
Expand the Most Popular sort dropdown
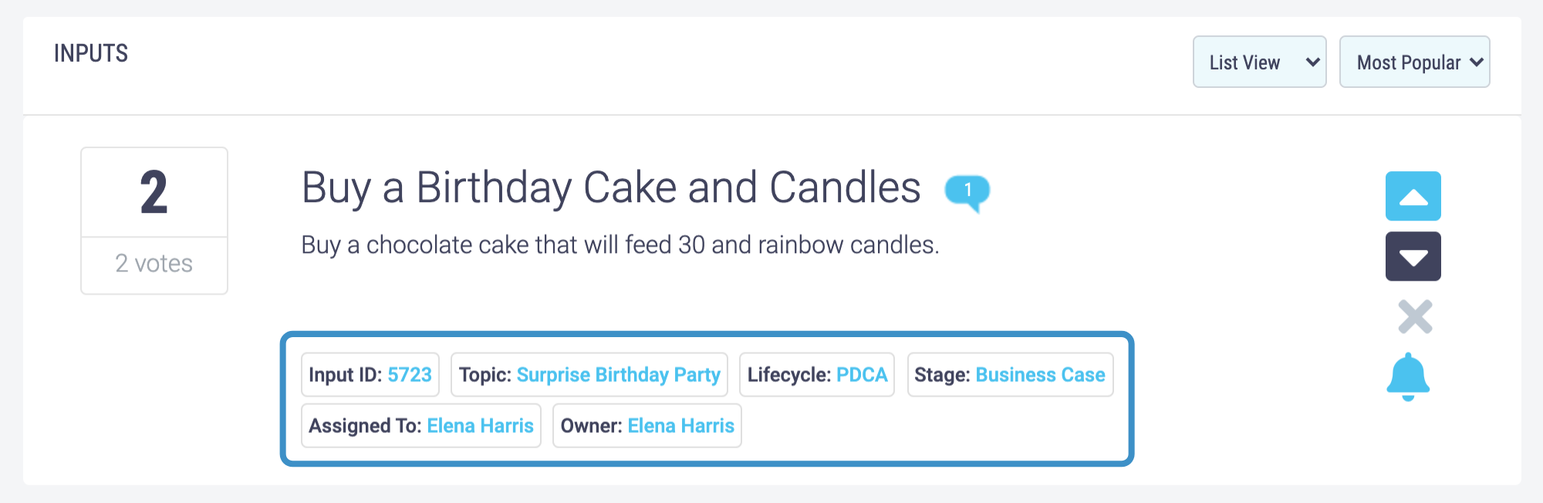pyautogui.click(x=1414, y=62)
